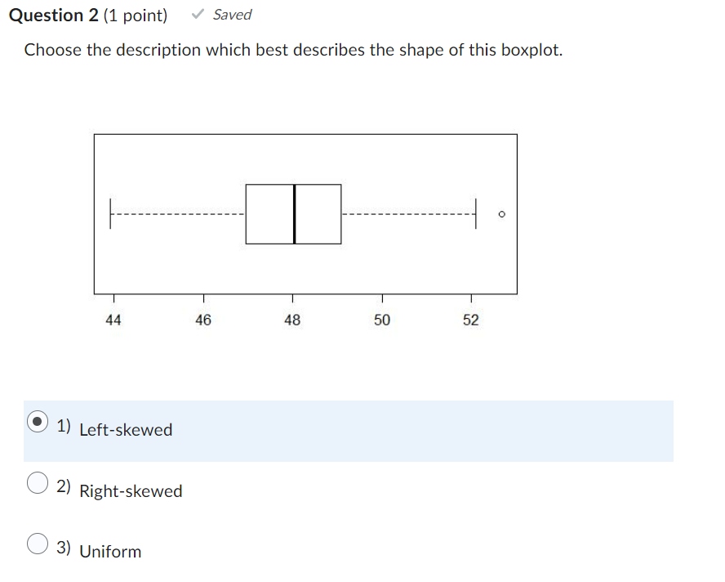This screenshot has height=582, width=725.
Task: Click the right whisker of the boxplot
Action: click(408, 213)
